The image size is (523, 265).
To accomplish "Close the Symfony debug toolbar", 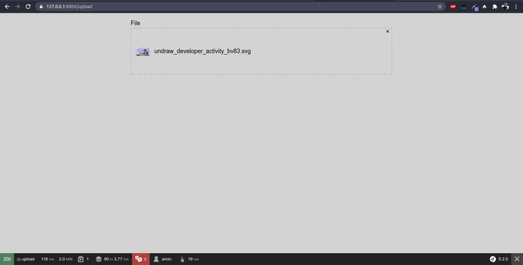I will coord(517,259).
